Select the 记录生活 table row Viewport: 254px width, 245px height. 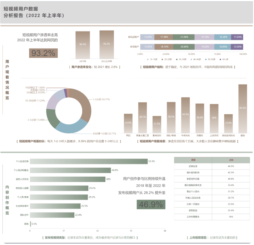[212, 166]
